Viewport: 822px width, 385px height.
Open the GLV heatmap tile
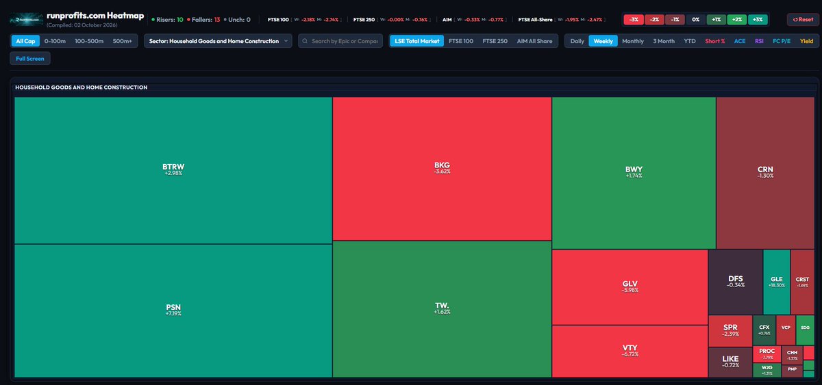click(x=630, y=287)
